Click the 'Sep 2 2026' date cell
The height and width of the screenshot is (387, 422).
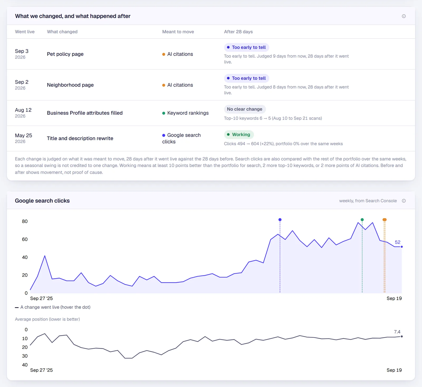tap(22, 85)
